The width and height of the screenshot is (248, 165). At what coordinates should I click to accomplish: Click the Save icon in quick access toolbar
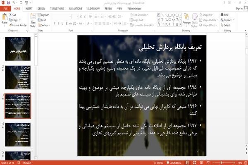[9, 3]
